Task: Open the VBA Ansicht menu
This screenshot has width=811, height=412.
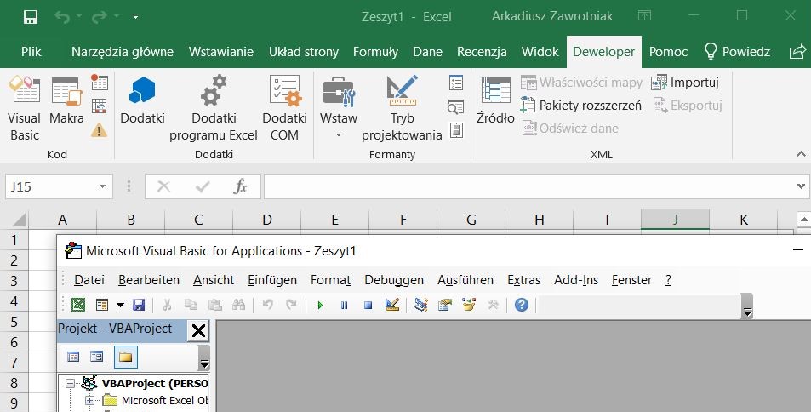Action: click(x=214, y=280)
